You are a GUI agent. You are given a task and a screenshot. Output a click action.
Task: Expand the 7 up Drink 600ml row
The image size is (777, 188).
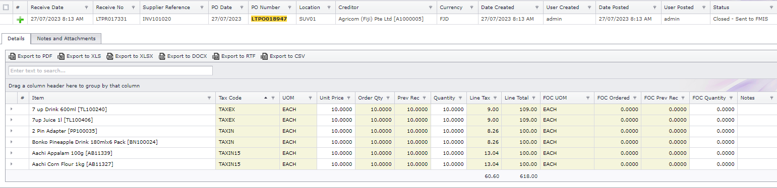tap(11, 109)
